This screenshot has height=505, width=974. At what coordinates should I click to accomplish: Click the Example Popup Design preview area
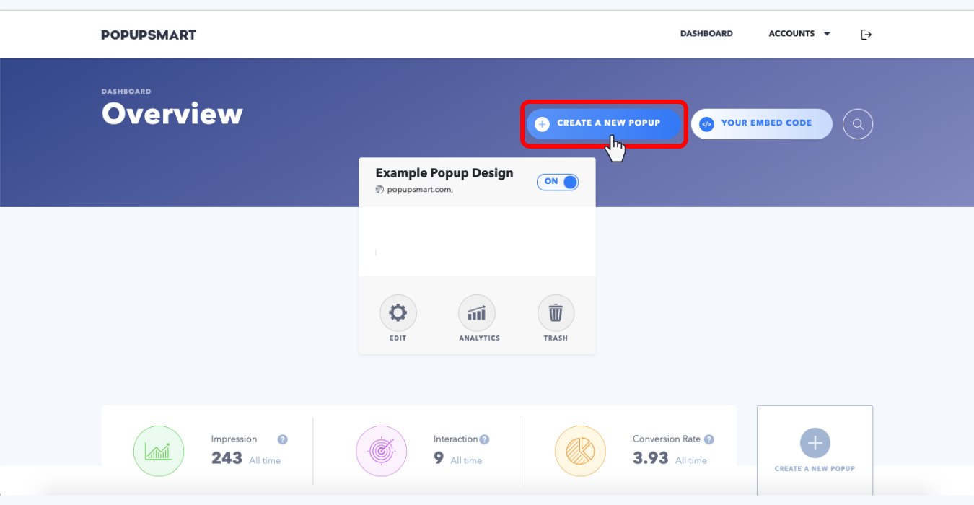coord(477,242)
